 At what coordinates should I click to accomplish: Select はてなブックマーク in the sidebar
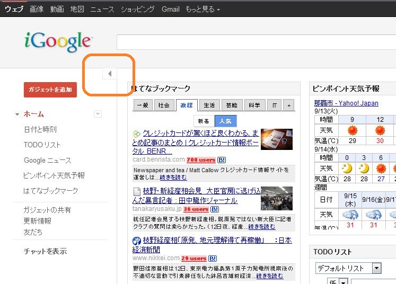click(x=50, y=191)
